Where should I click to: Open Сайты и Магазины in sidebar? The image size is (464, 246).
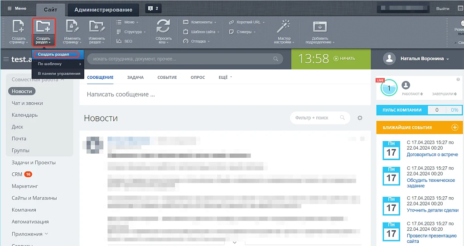point(34,198)
